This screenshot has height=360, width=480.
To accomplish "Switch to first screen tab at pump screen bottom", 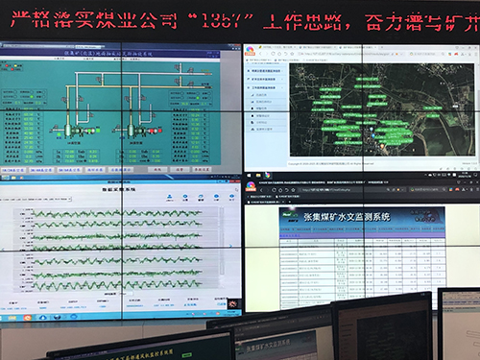I will (13, 170).
